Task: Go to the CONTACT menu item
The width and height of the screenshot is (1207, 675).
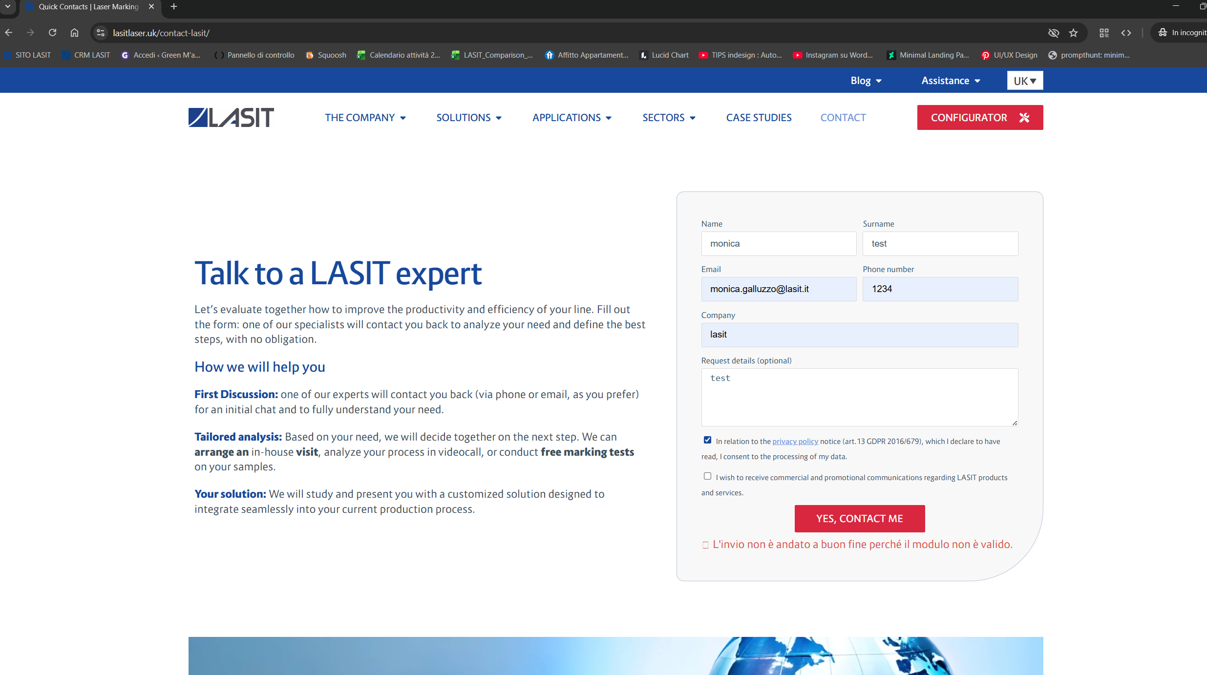Action: [x=843, y=118]
